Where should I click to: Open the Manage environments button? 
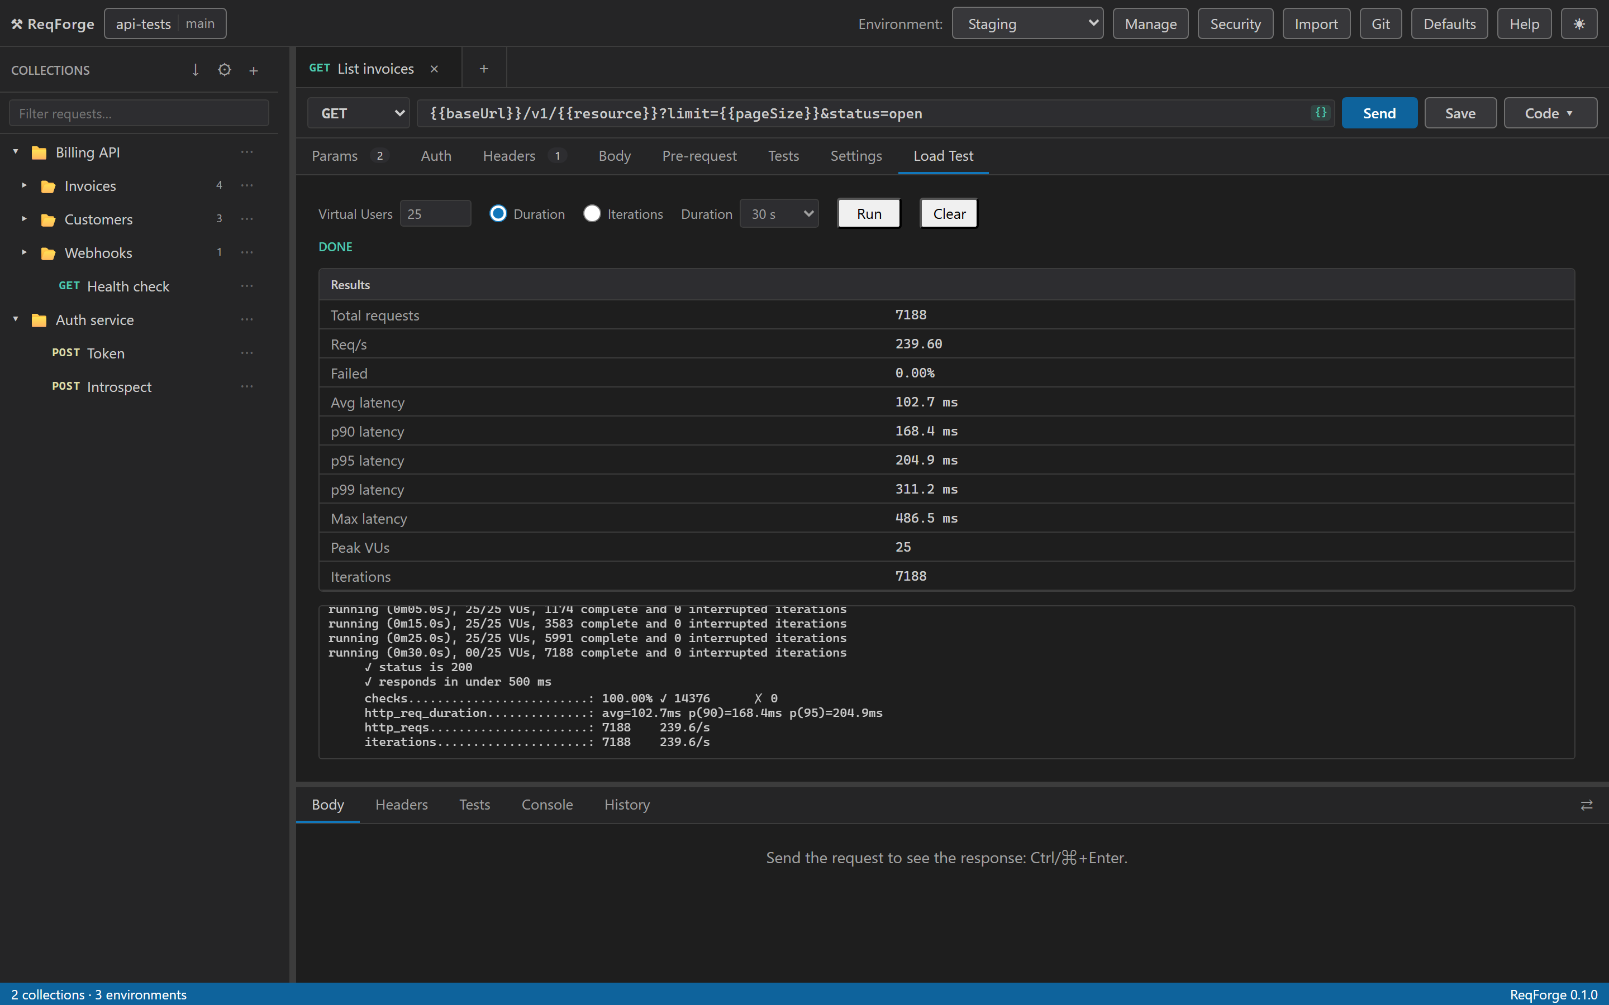click(1150, 24)
